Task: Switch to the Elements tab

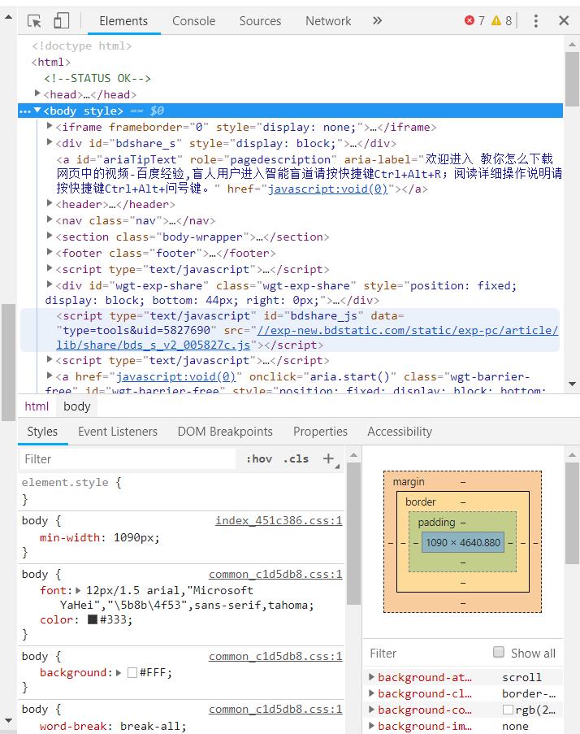Action: (123, 21)
